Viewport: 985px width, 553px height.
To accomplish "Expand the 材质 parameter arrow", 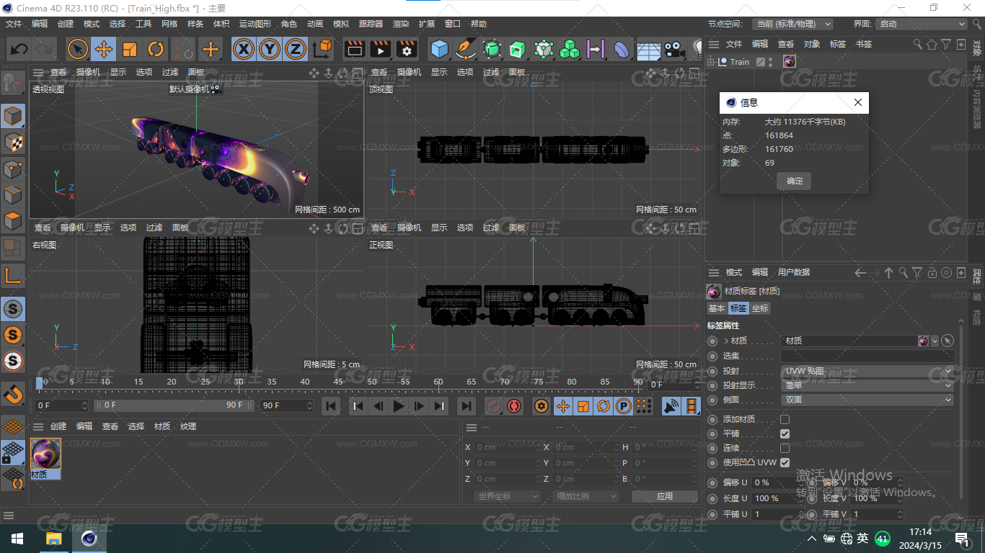I will pyautogui.click(x=726, y=341).
